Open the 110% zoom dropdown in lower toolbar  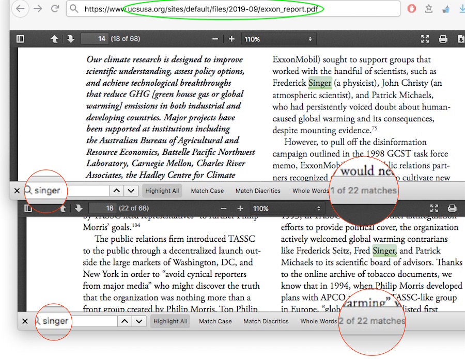pyautogui.click(x=287, y=208)
